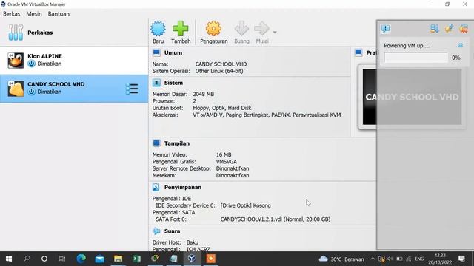Screen dimensions: 474x266
Task: Click the Memori Dasar 2048 MB value
Action: (x=204, y=94)
